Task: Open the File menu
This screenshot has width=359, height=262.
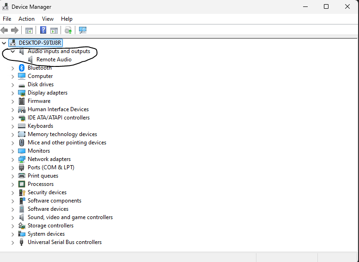Action: coord(7,19)
